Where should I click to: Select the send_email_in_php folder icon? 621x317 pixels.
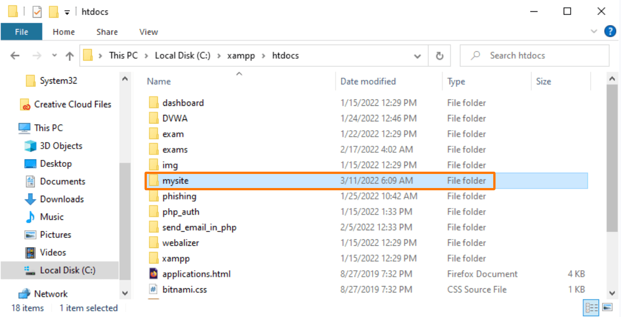154,227
